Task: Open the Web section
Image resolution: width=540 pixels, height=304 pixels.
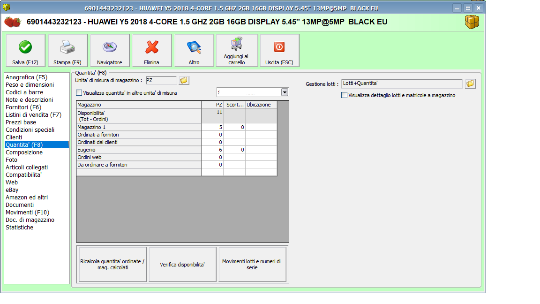Action: tap(11, 182)
